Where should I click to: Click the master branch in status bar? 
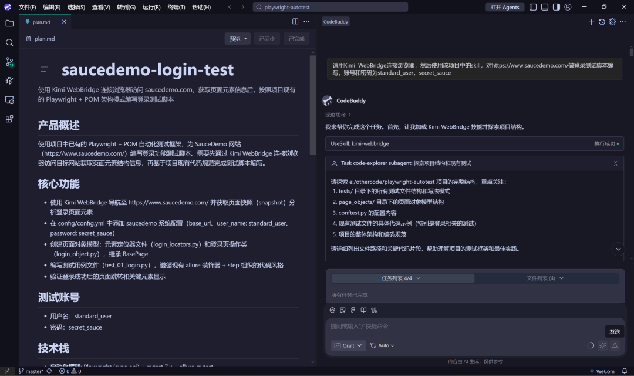(31, 371)
